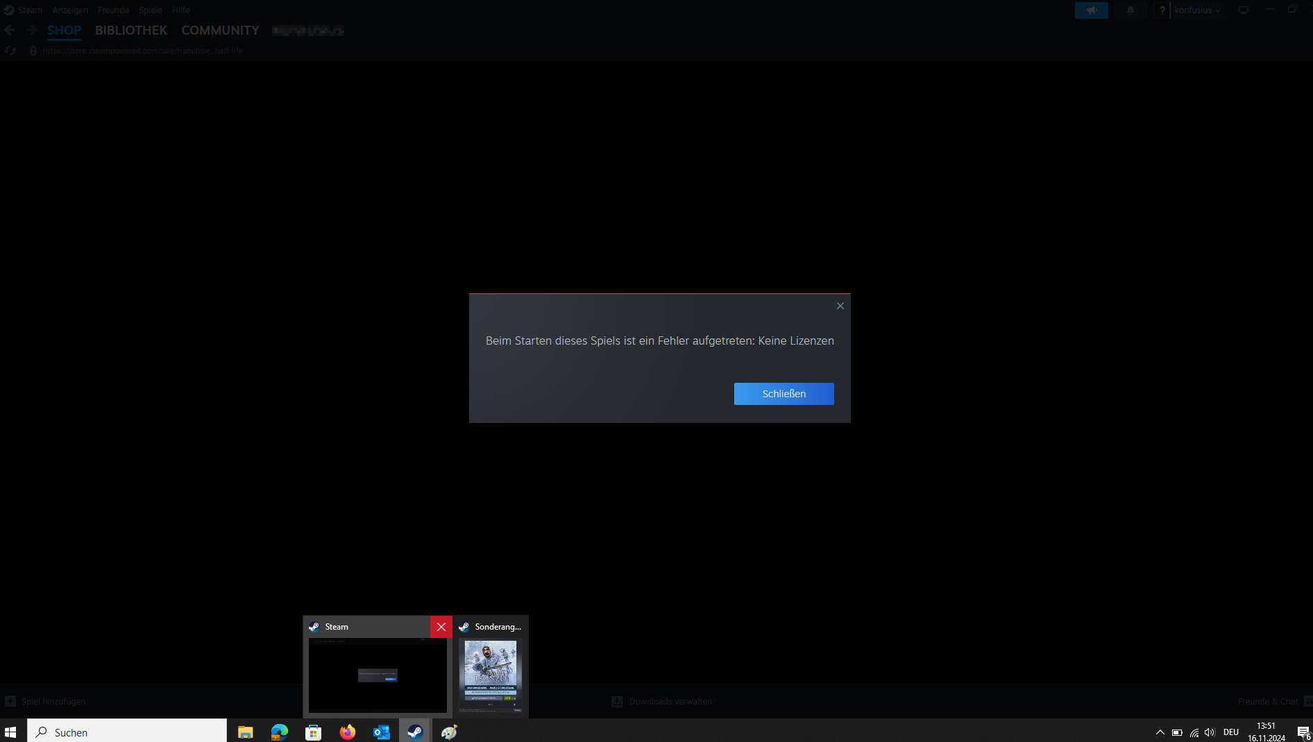Switch to the COMMUNITY tab

pyautogui.click(x=220, y=31)
